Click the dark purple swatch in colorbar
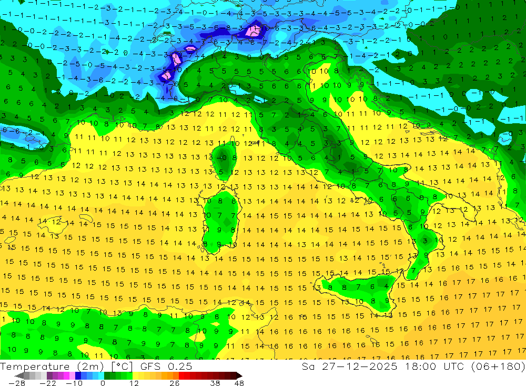526x386 pixels. pos(49,375)
